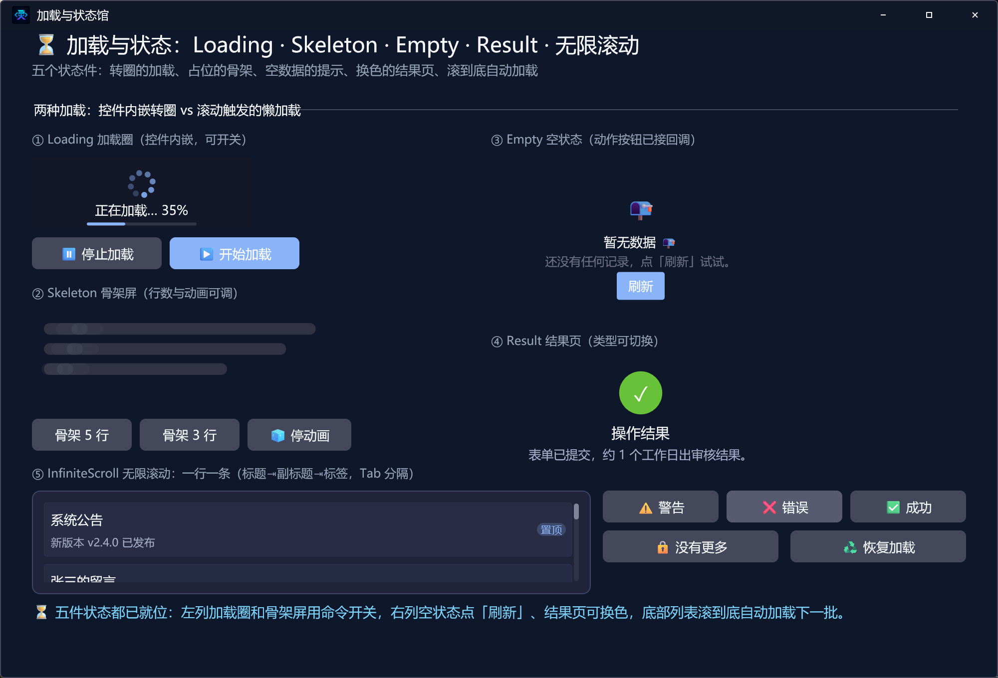This screenshot has height=678, width=998.
Task: Switch result type to 警告
Action: (x=661, y=507)
